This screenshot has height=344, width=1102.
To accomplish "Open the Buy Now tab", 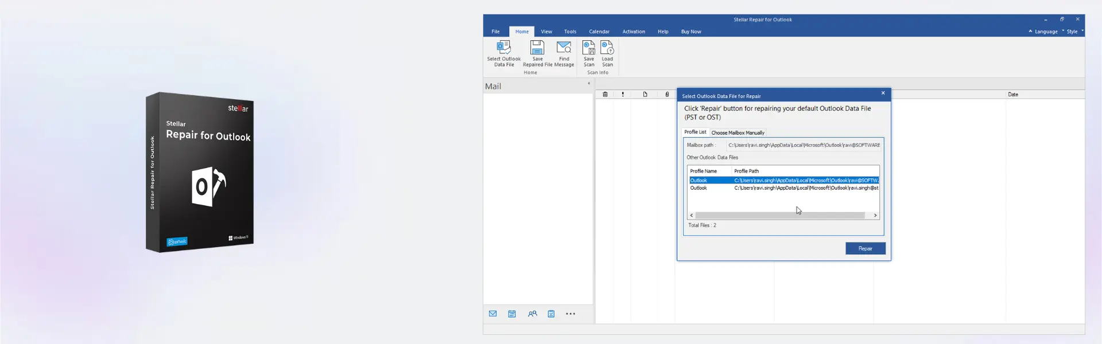I will point(691,32).
